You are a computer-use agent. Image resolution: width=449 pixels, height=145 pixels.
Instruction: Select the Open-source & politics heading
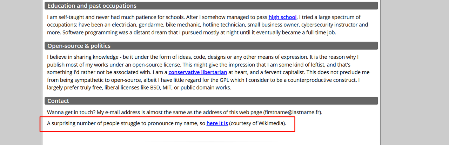(79, 46)
